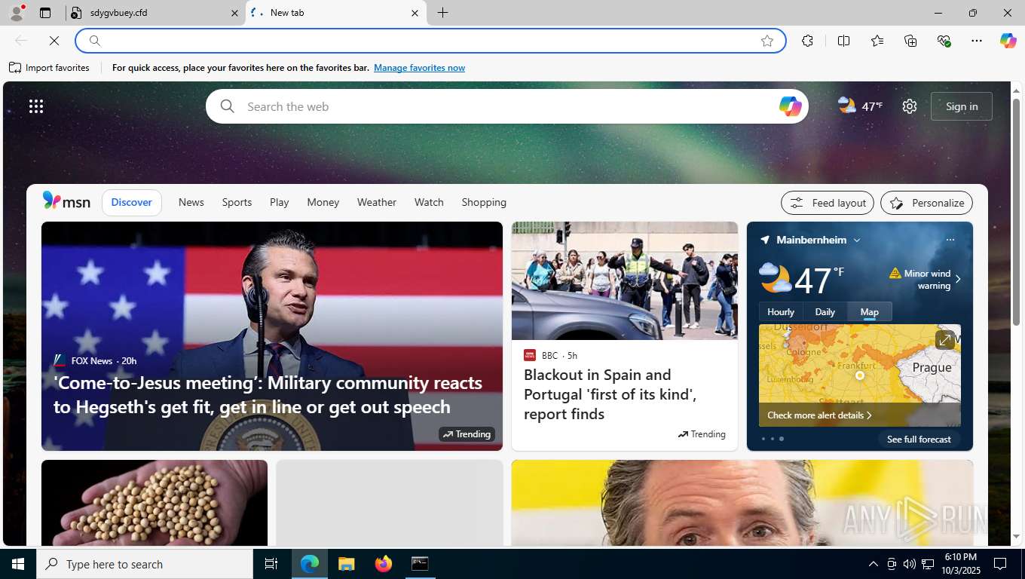This screenshot has height=579, width=1025.
Task: Open the Feed layout options
Action: pyautogui.click(x=828, y=203)
